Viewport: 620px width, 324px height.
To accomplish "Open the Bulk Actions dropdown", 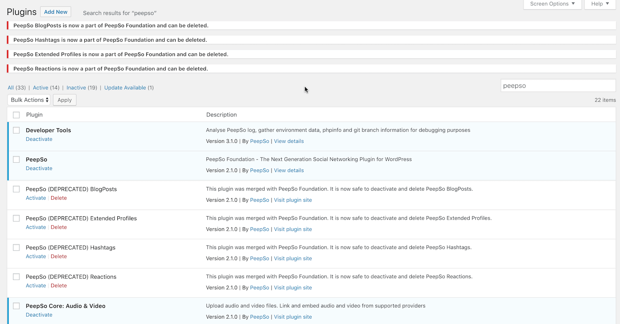I will point(29,100).
